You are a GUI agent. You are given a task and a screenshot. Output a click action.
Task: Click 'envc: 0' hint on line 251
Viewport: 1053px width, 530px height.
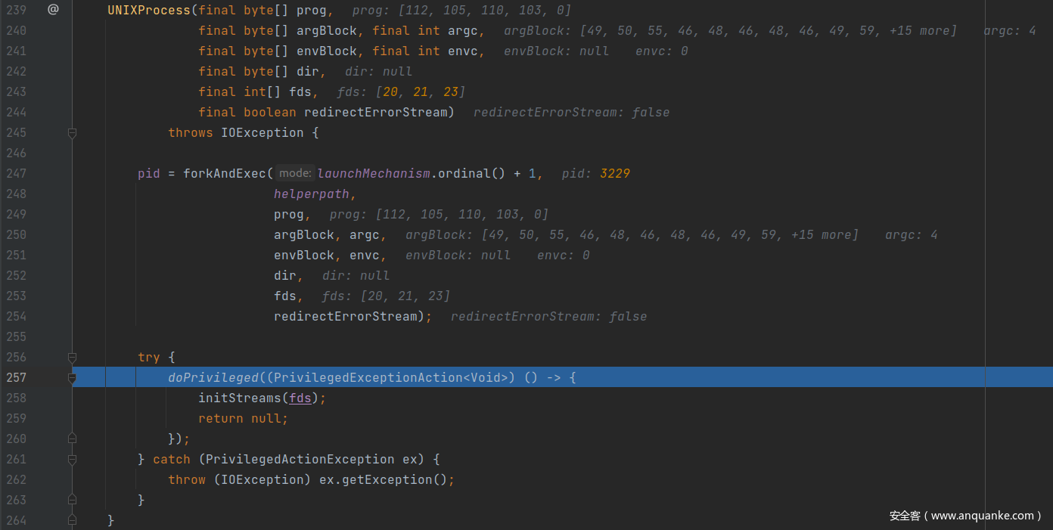(564, 256)
